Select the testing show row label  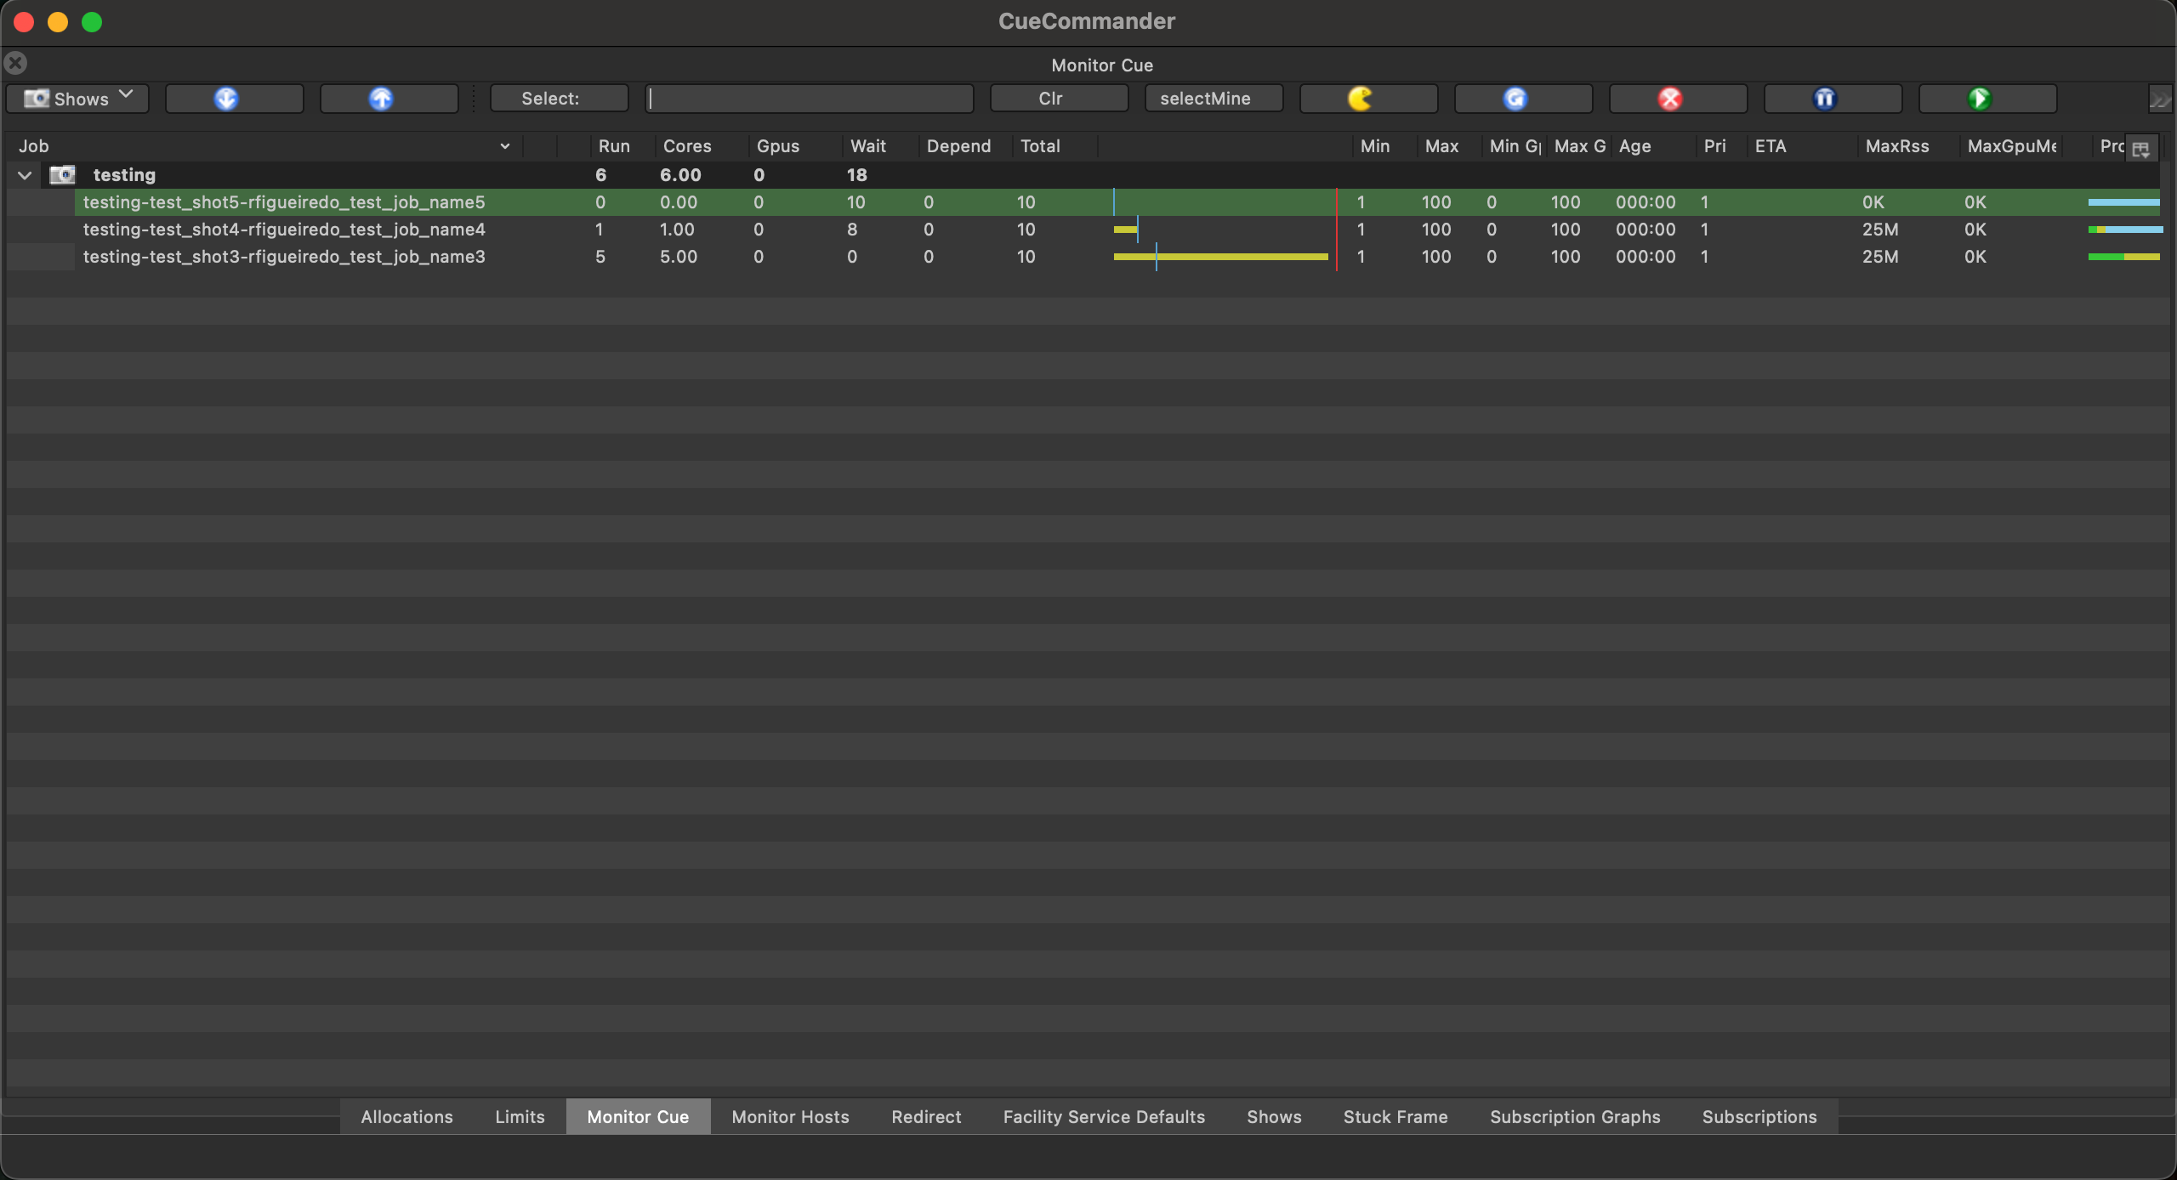click(124, 175)
